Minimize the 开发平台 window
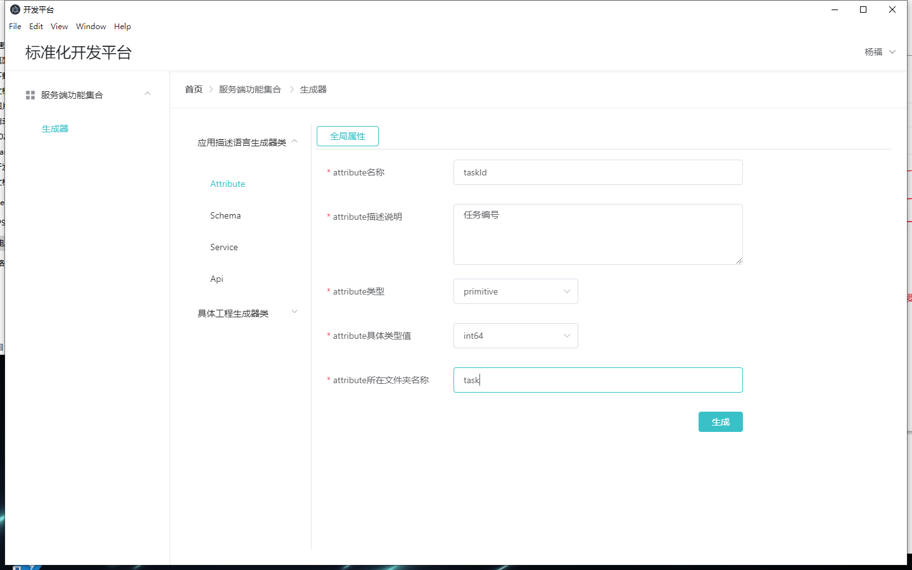This screenshot has height=570, width=912. pos(835,9)
